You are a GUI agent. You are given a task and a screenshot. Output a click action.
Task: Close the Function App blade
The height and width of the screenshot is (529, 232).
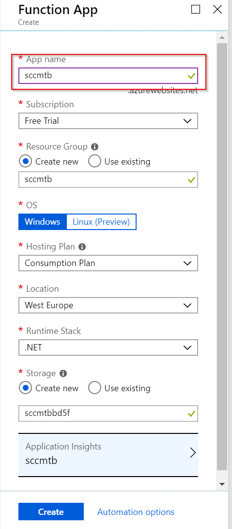[x=217, y=9]
